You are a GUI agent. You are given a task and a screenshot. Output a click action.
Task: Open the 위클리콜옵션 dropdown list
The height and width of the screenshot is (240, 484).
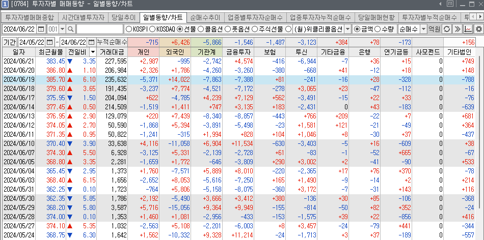pyautogui.click(x=347, y=29)
